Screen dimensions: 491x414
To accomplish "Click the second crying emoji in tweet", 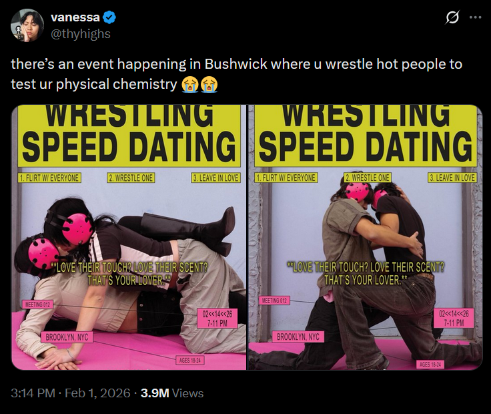I will point(209,84).
